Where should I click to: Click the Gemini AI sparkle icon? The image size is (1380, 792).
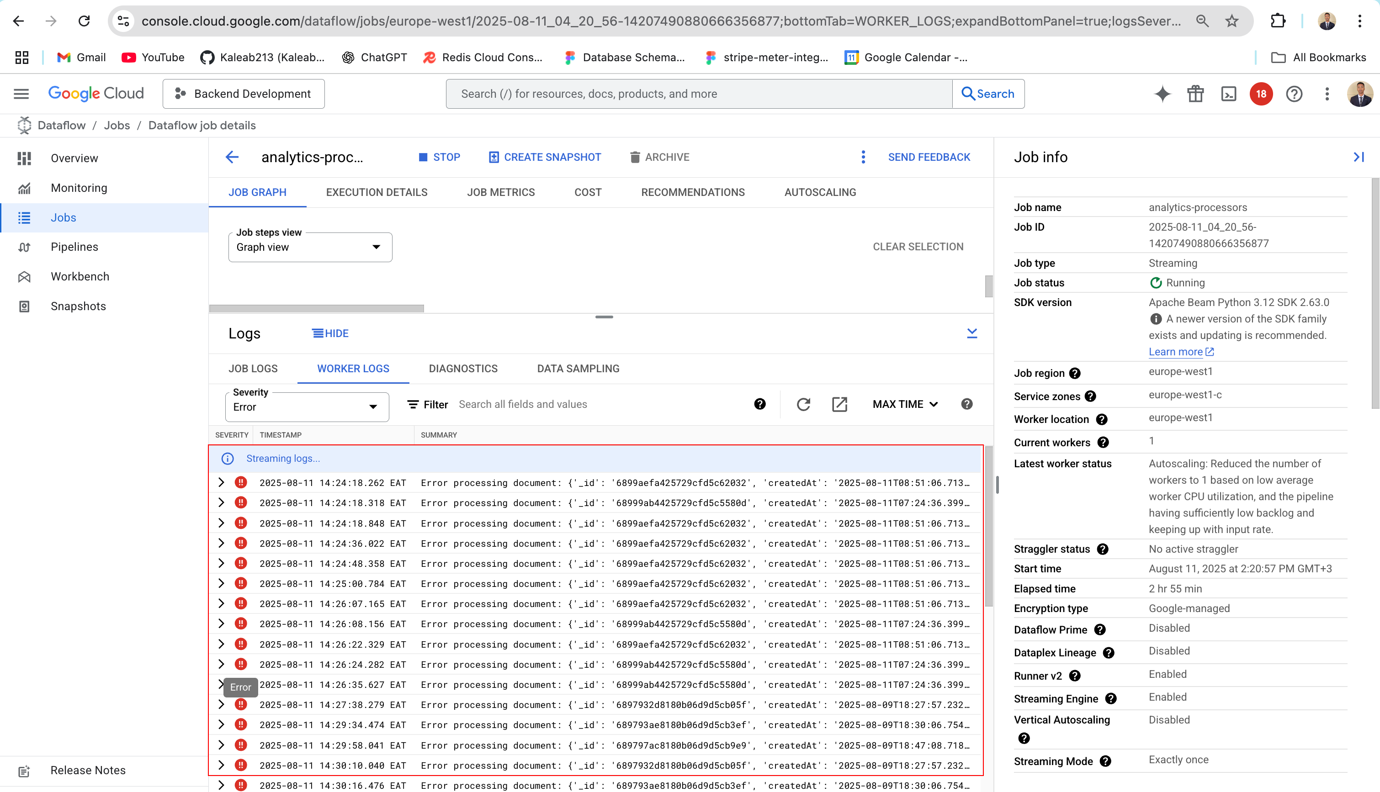[x=1162, y=94]
